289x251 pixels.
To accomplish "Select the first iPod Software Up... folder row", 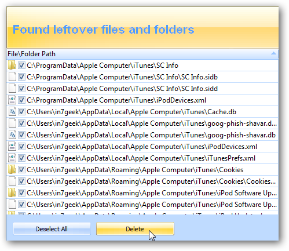I will tap(142, 193).
